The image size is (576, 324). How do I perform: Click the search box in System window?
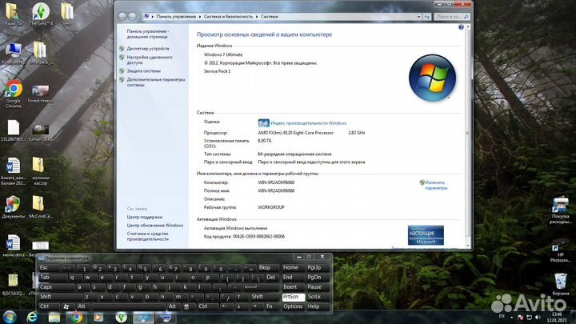tap(451, 17)
